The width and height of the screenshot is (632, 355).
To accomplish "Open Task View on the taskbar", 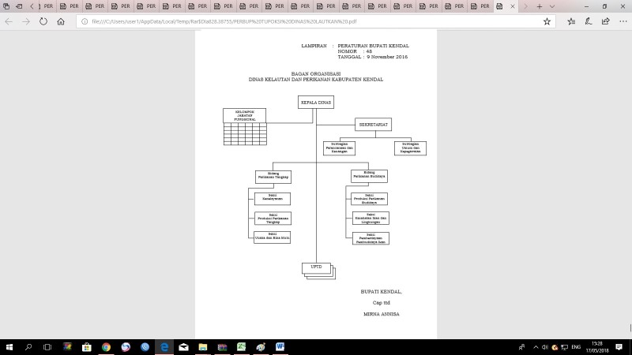I will point(47,347).
